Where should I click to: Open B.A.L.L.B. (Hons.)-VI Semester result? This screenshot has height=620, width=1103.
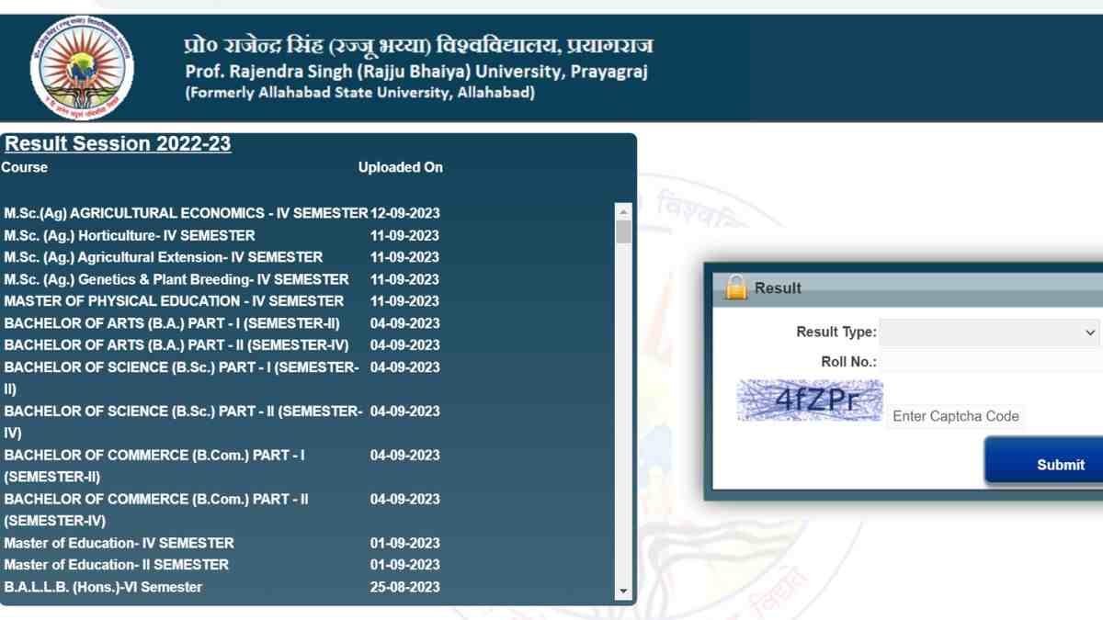pos(103,587)
